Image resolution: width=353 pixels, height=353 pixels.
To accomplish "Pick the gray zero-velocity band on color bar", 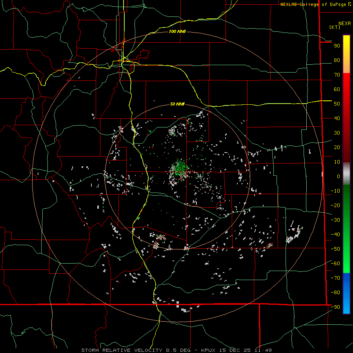I will point(346,174).
